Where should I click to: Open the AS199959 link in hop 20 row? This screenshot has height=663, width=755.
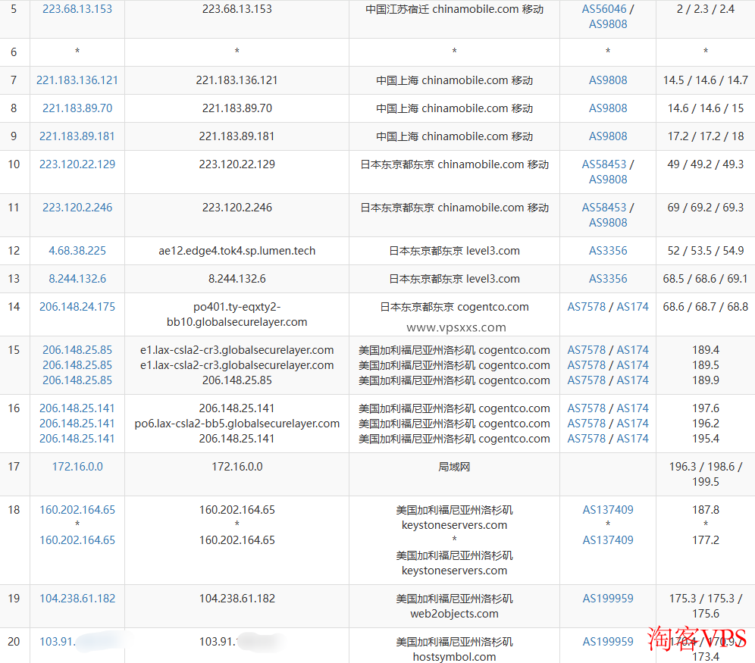click(608, 642)
